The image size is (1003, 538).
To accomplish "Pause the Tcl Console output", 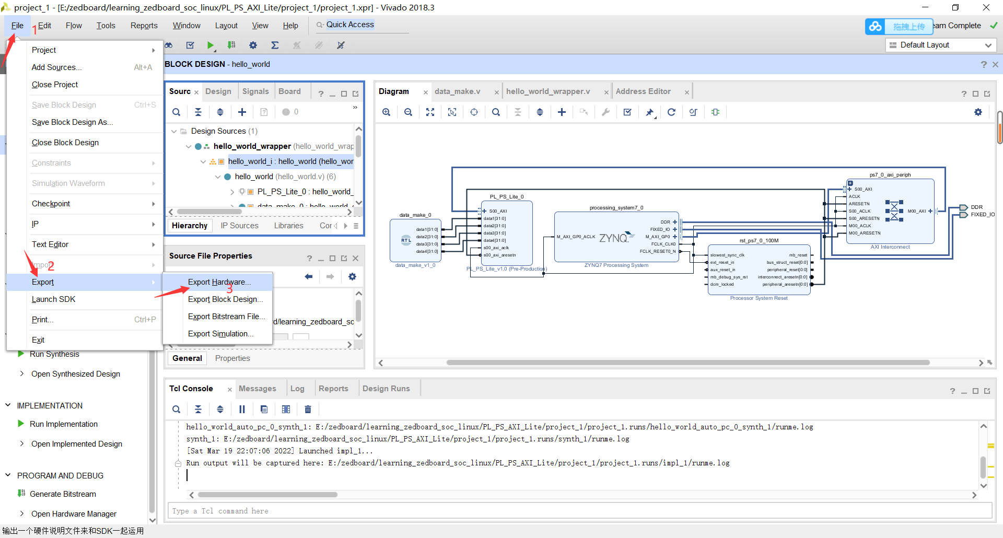I will [x=242, y=409].
